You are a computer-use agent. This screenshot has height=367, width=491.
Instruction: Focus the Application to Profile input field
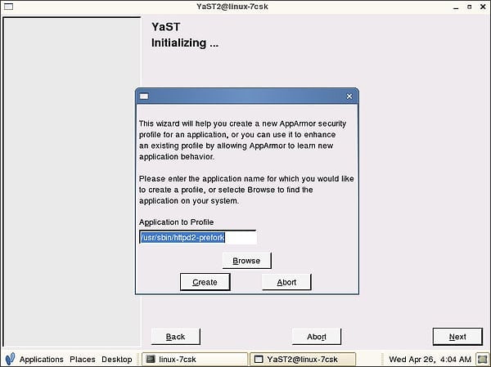[198, 238]
